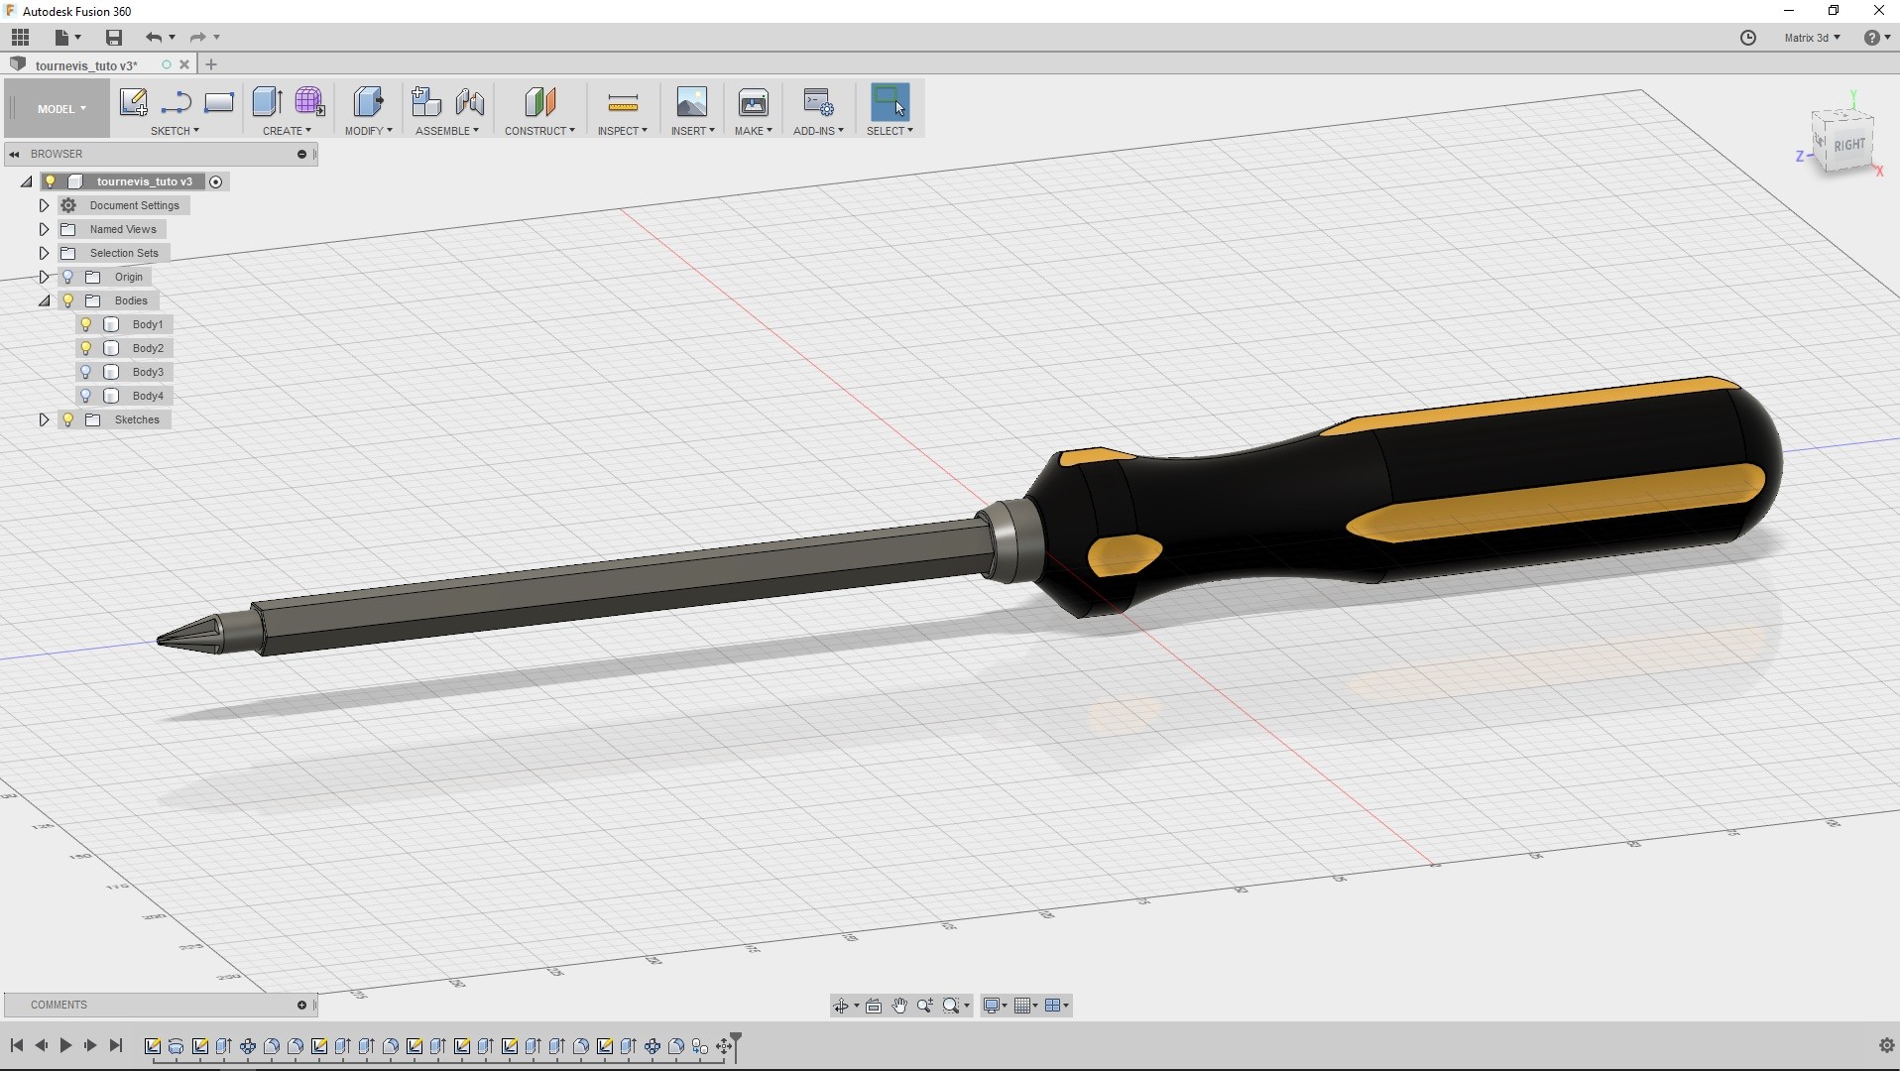Screen dimensions: 1900x1071
Task: Expand the Document Settings node
Action: [x=44, y=205]
